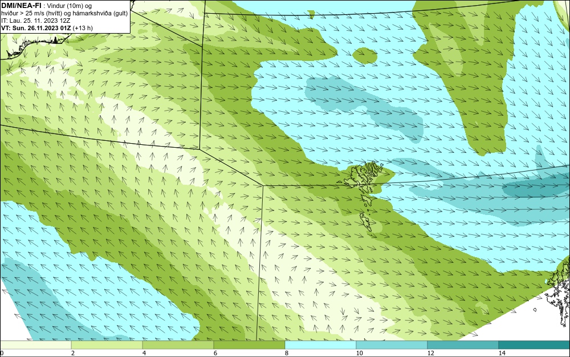Screen dimensions: 570x357
Task: Click the darkest teal swatch above 14
Action: coord(535,345)
